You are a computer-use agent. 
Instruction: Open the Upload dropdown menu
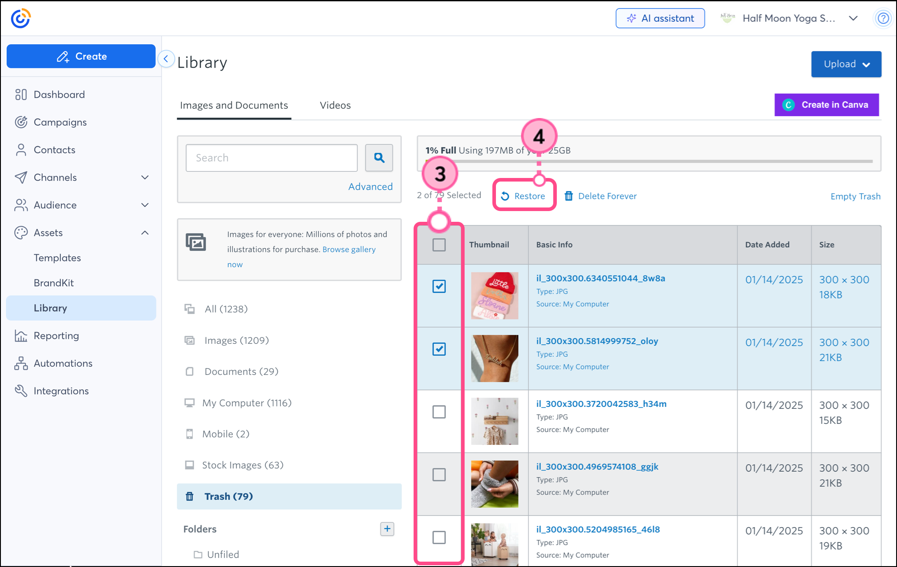click(846, 64)
